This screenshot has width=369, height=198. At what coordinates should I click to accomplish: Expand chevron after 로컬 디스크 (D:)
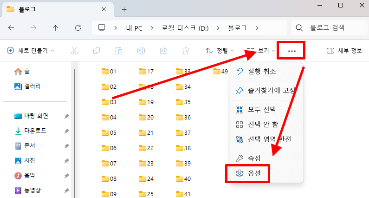[x=218, y=28]
